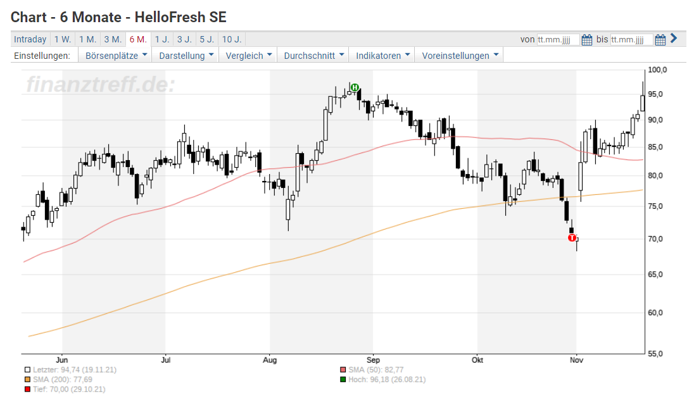The width and height of the screenshot is (694, 405).
Task: Switch to the 3 M. time range
Action: click(x=113, y=39)
